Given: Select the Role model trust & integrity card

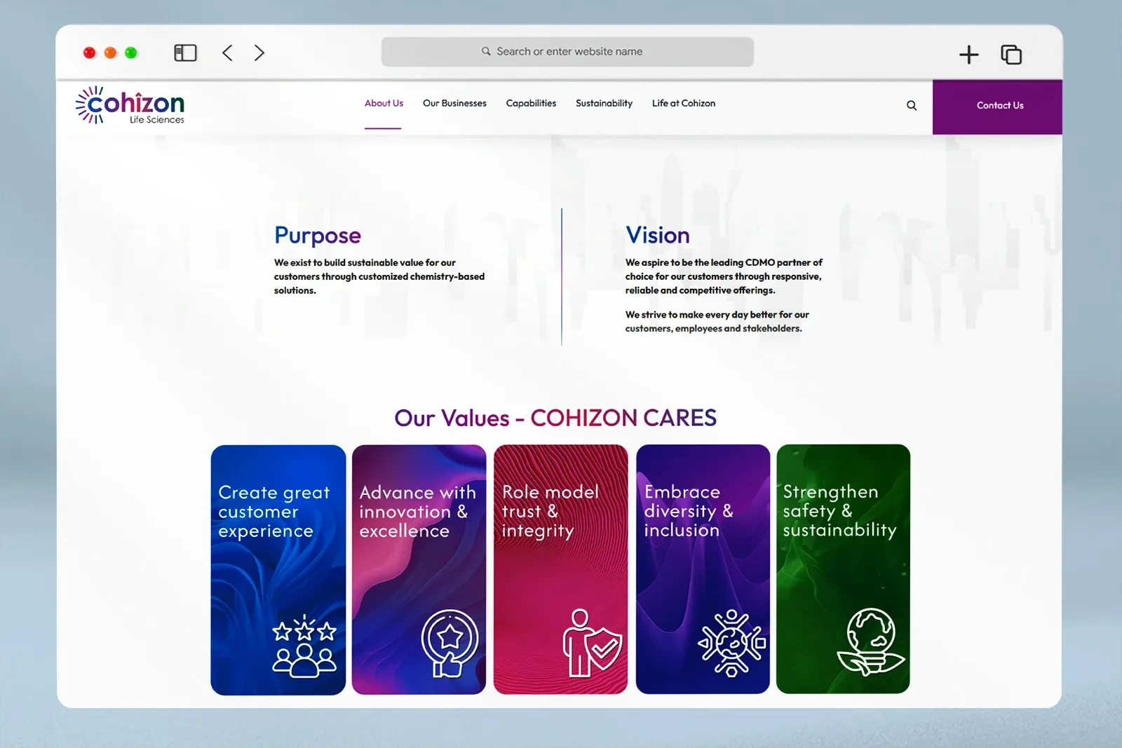Looking at the screenshot, I should (561, 569).
